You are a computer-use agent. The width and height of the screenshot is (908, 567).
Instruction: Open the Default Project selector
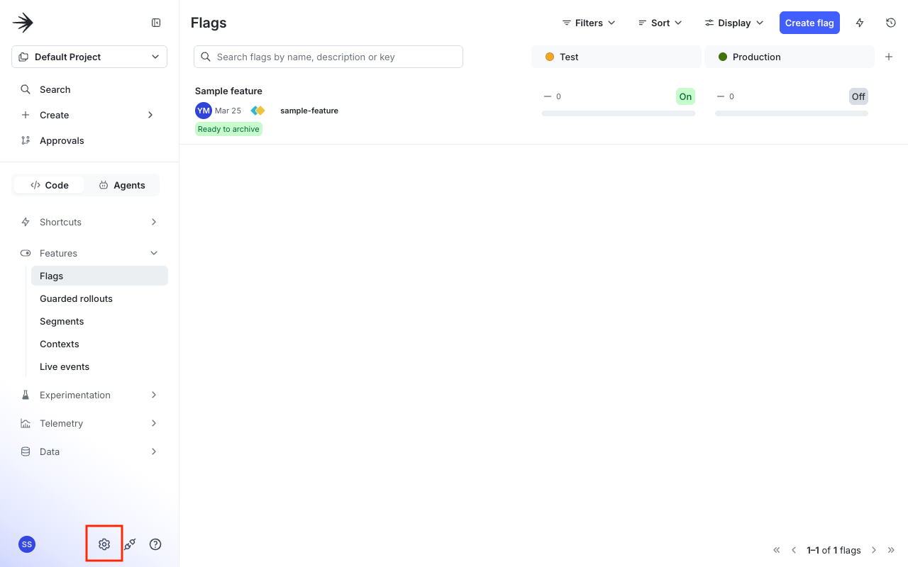coord(89,57)
